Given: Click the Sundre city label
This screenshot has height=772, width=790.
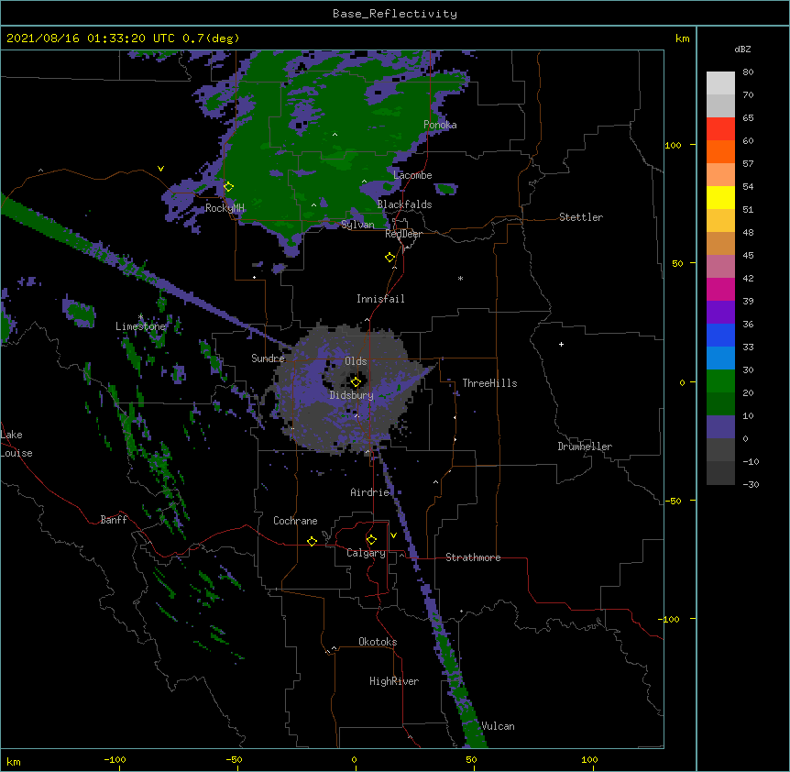Looking at the screenshot, I should tap(268, 358).
